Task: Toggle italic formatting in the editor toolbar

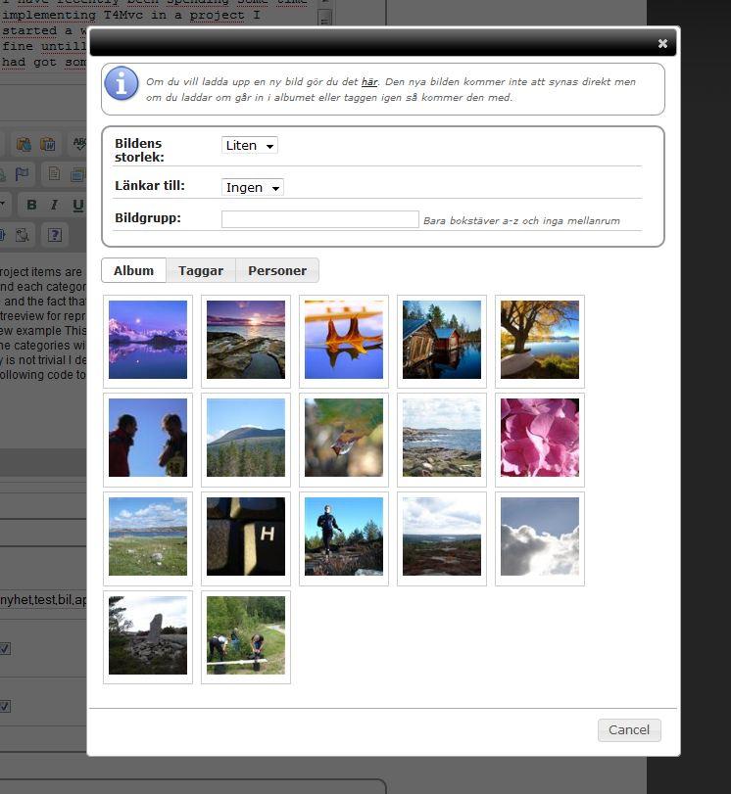Action: click(54, 205)
